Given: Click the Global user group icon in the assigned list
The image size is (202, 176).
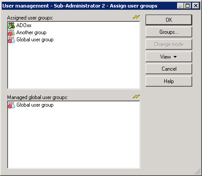Looking at the screenshot, I should pyautogui.click(x=12, y=40).
